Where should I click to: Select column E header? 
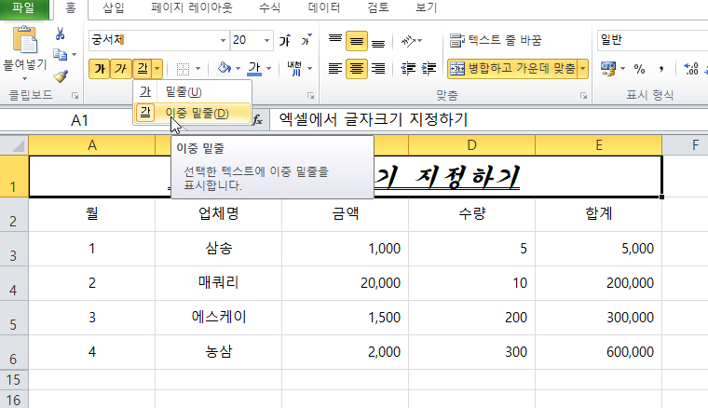[599, 145]
